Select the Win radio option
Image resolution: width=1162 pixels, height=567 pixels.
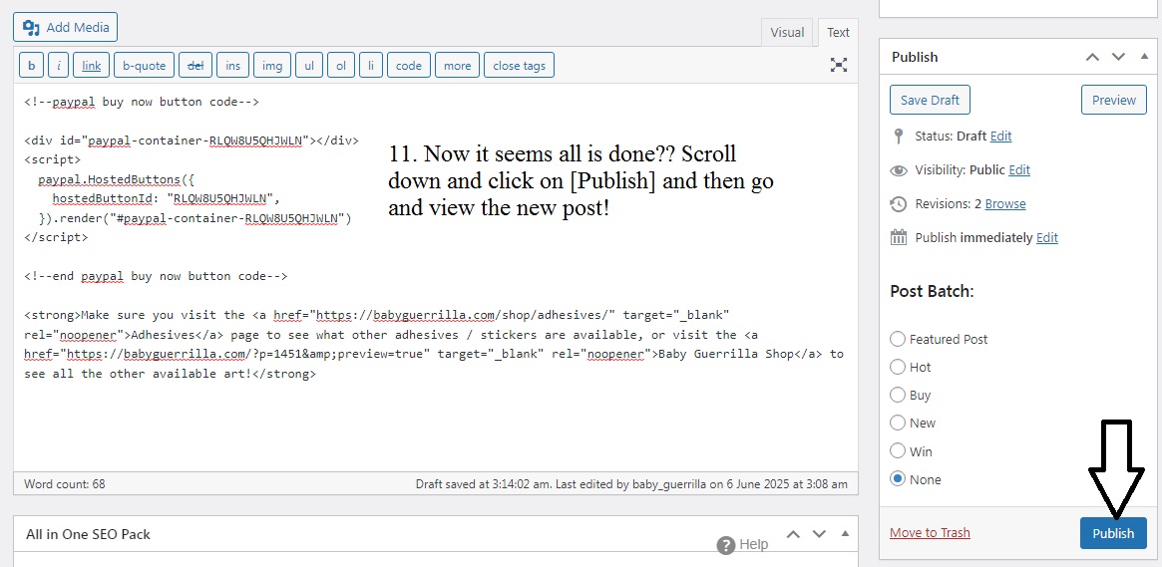[x=898, y=451]
